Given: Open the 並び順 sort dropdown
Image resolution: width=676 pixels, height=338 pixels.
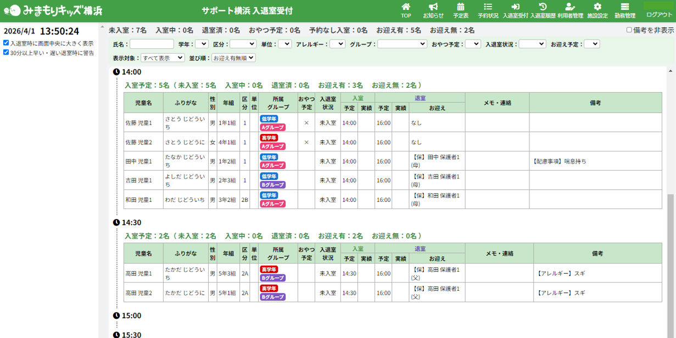Looking at the screenshot, I should [233, 58].
